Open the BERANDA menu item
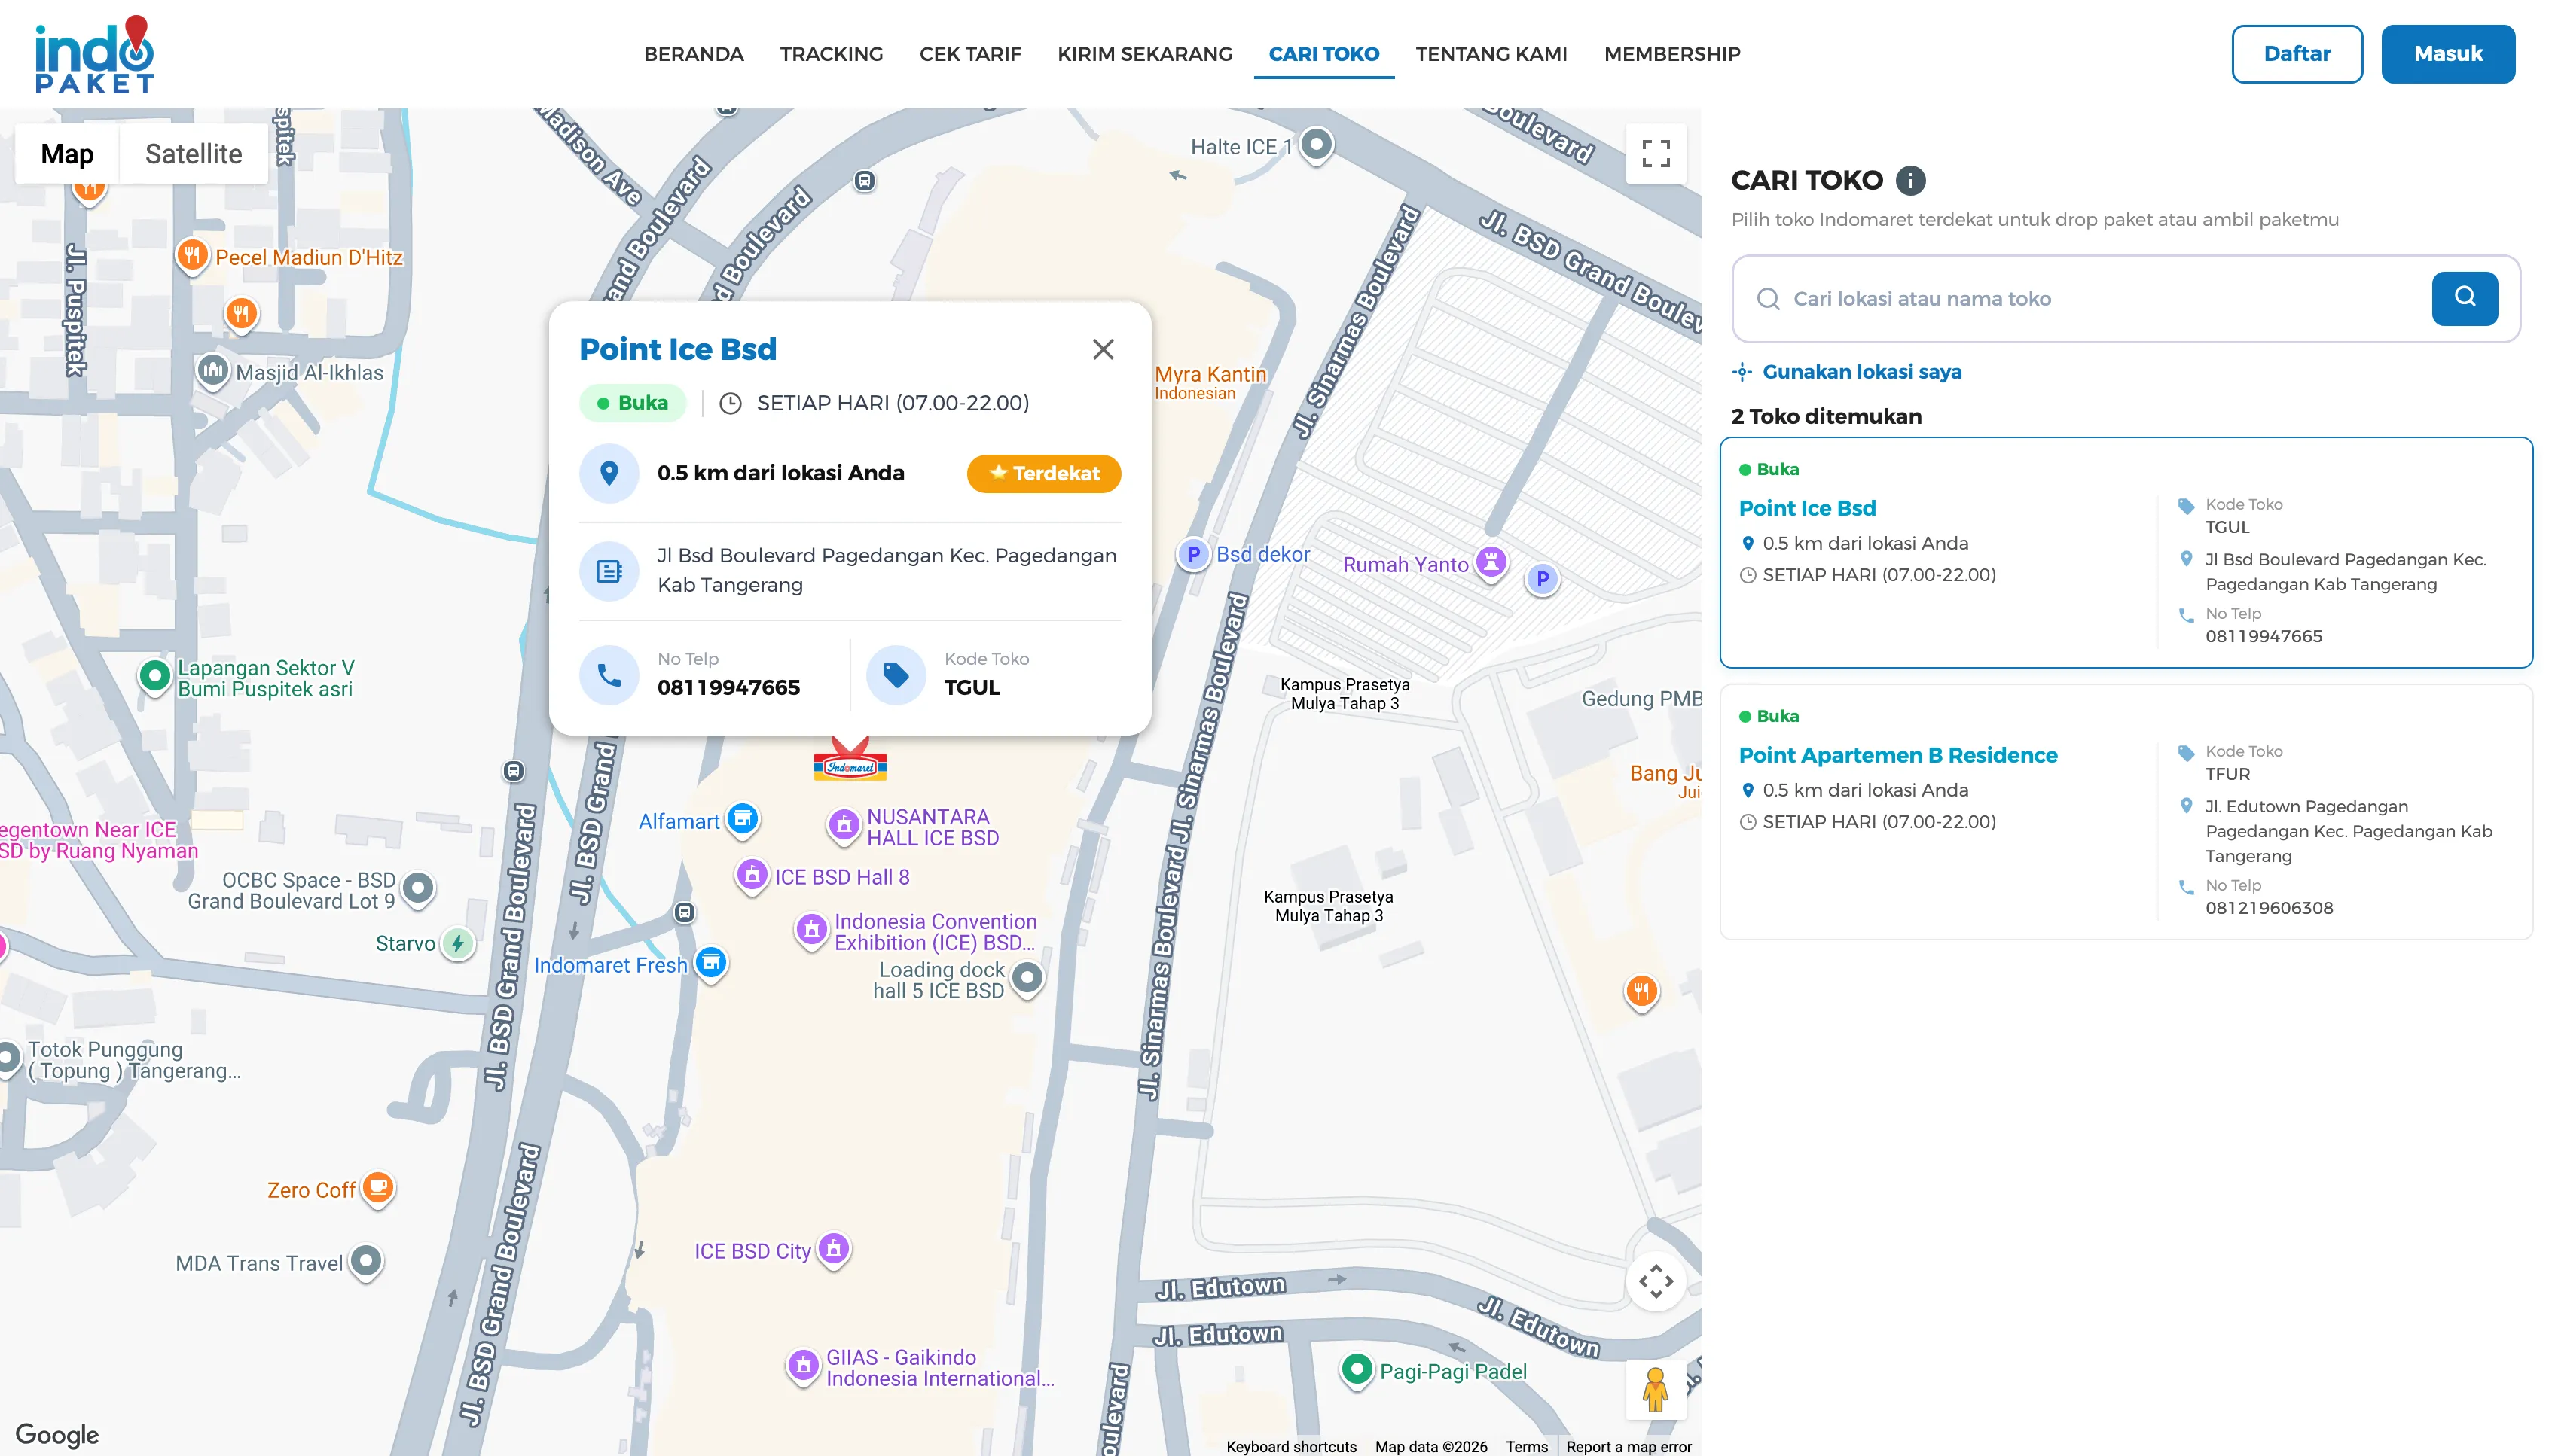This screenshot has width=2552, height=1456. click(693, 54)
